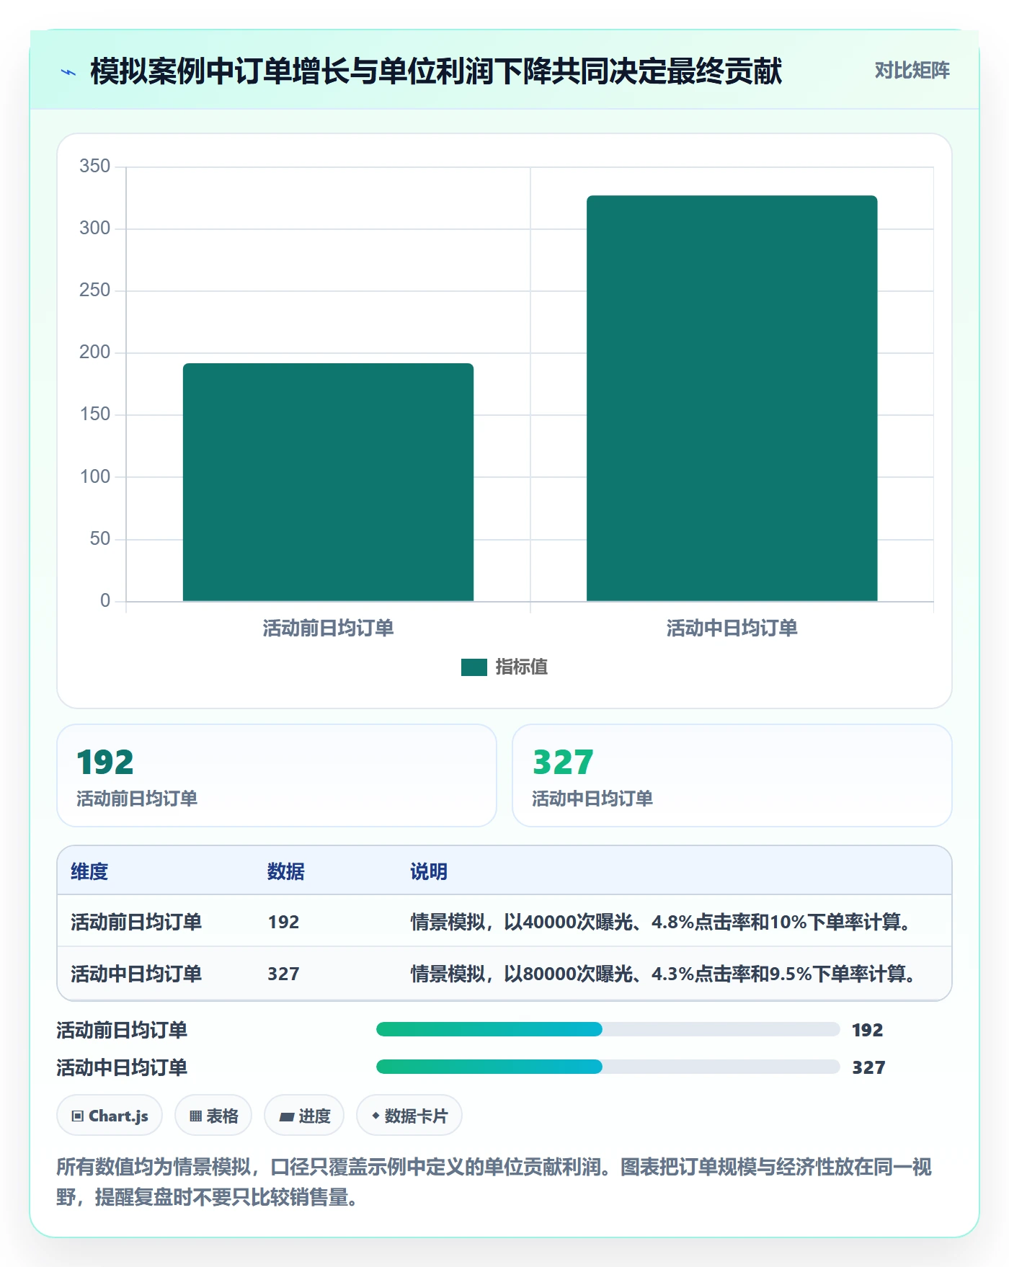The height and width of the screenshot is (1267, 1009).
Task: Click the 活动前日均订单 progress bar
Action: 608,1029
